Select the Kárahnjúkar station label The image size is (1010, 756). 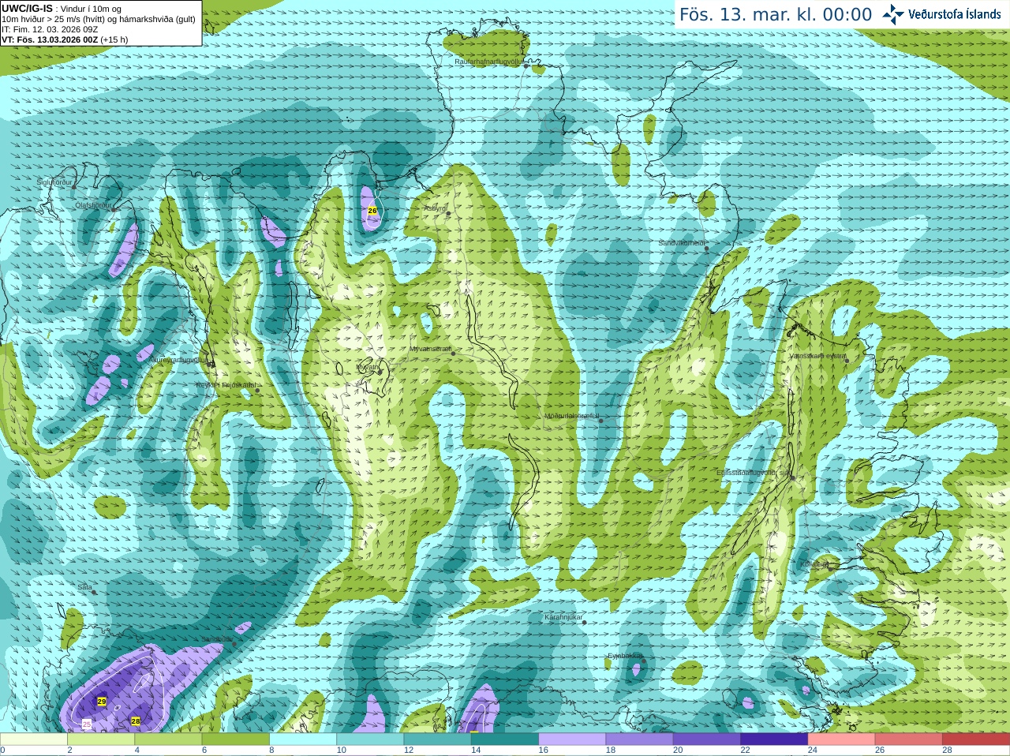coord(563,617)
